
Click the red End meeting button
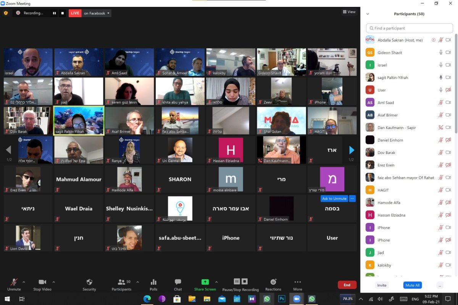click(x=347, y=285)
